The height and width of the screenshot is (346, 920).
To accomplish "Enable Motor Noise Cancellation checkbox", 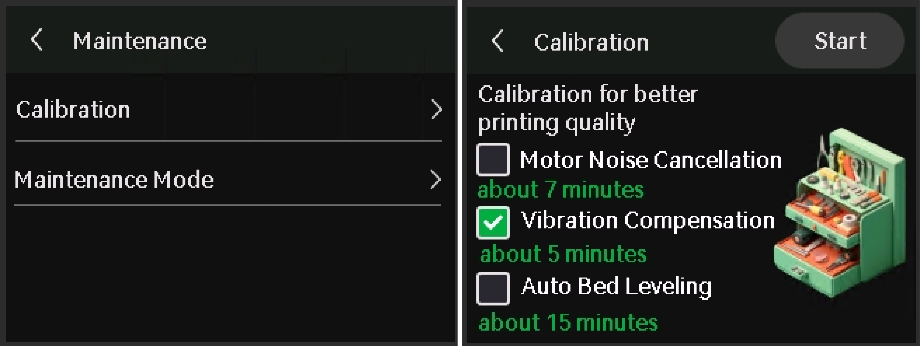I will 493,160.
